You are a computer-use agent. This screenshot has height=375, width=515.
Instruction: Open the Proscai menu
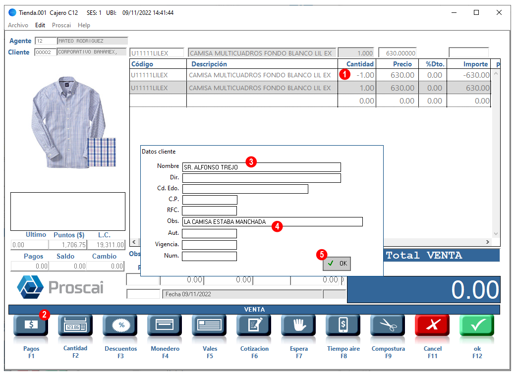click(61, 25)
